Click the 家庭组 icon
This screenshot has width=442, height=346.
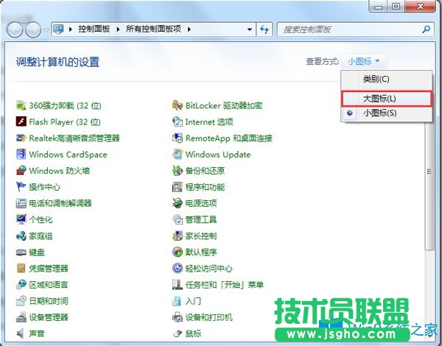point(21,236)
